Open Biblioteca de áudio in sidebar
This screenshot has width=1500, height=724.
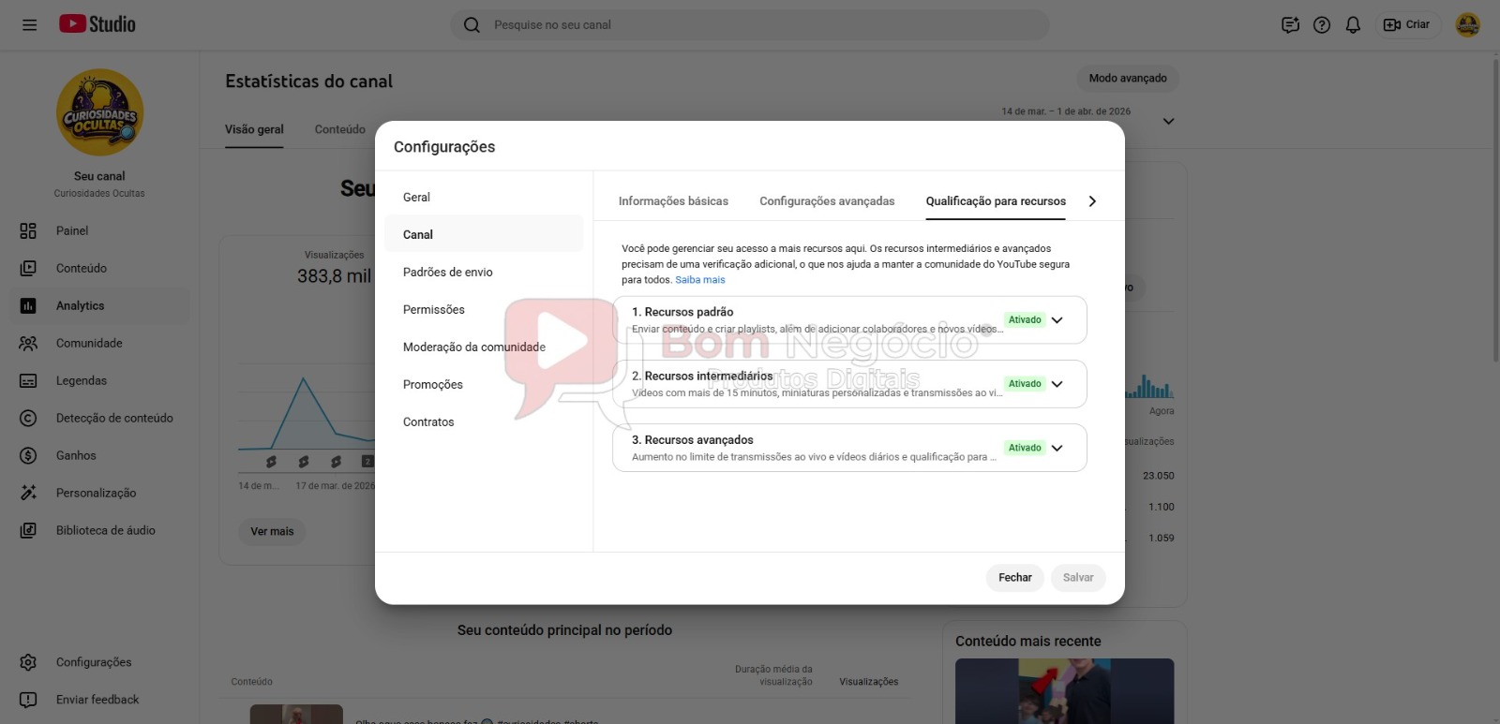tap(99, 530)
